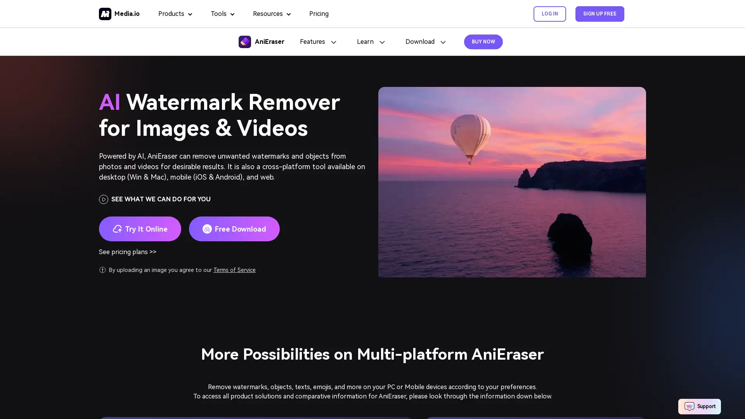Click the LOG IN button
Screen dimensions: 745x419
click(549, 14)
